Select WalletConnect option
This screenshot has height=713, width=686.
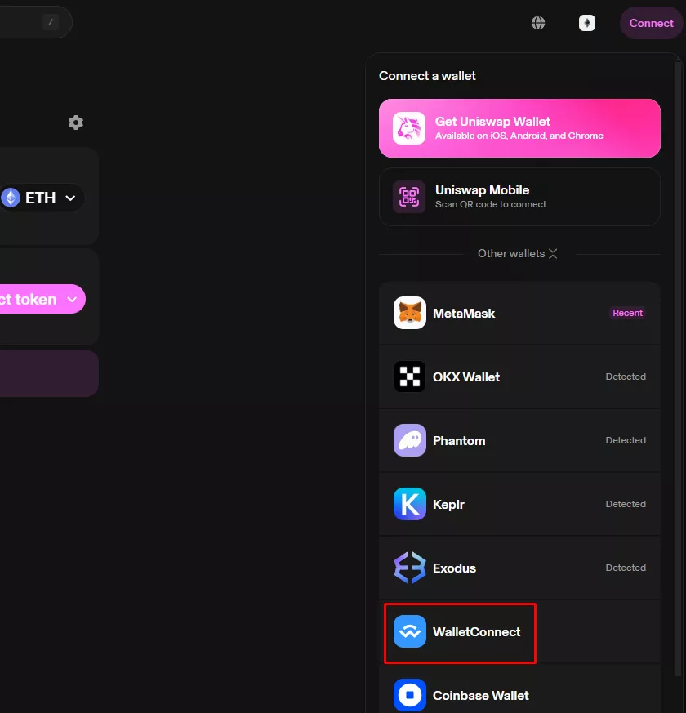[519, 631]
